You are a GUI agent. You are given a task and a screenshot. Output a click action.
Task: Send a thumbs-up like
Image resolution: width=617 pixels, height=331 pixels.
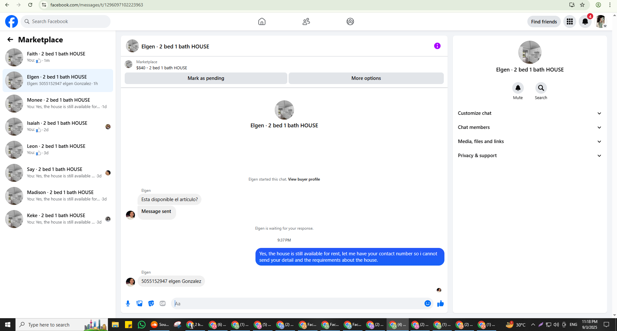(x=441, y=303)
